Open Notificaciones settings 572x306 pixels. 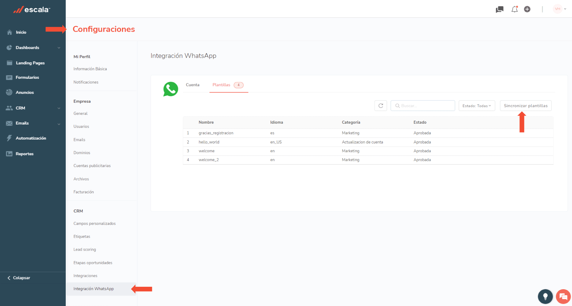[86, 82]
